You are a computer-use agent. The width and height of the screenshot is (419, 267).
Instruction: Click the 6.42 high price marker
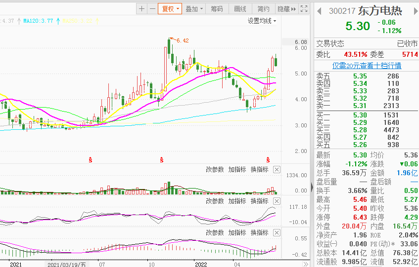183,40
